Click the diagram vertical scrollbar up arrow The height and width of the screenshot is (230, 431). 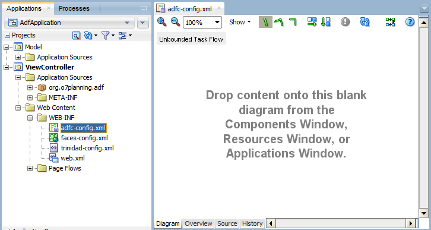pyautogui.click(x=423, y=22)
